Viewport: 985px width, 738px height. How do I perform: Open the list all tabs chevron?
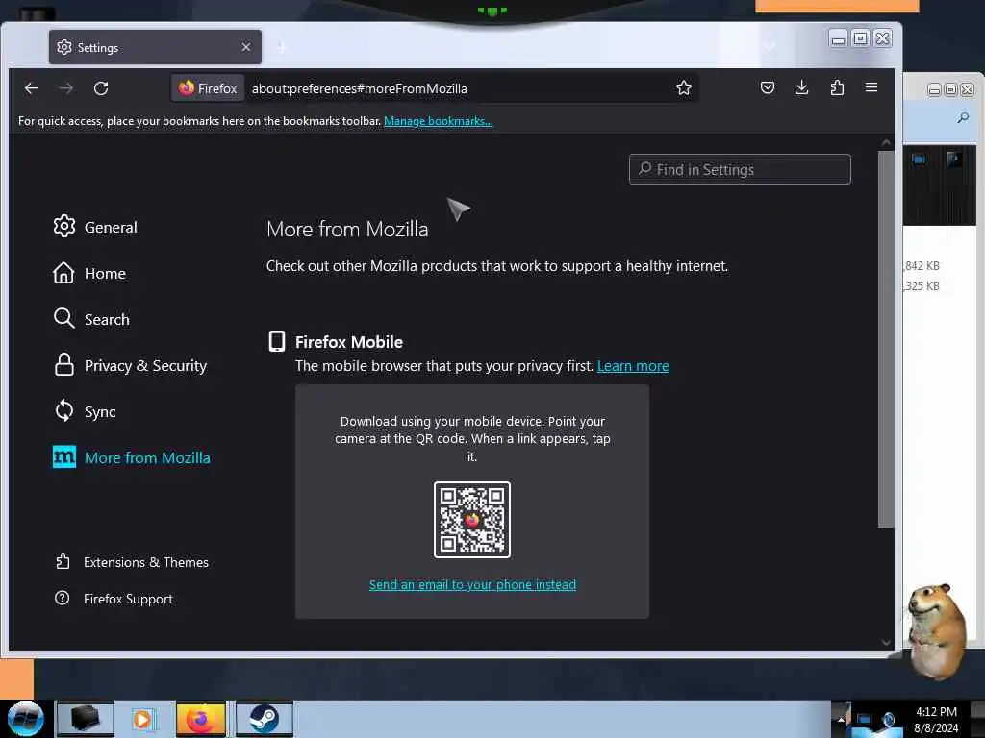pos(770,47)
